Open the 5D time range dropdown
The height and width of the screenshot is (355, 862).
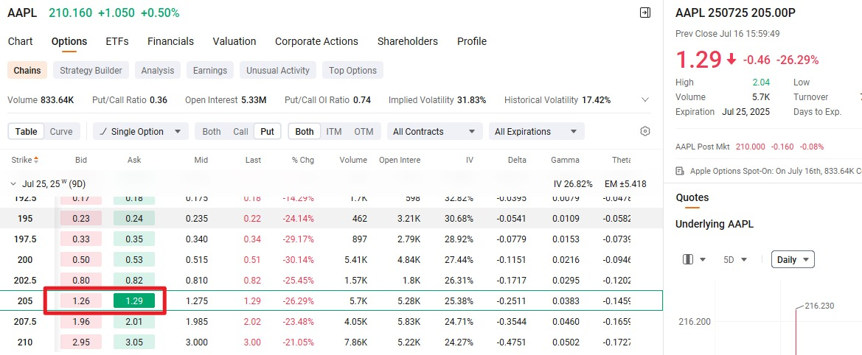(x=736, y=259)
